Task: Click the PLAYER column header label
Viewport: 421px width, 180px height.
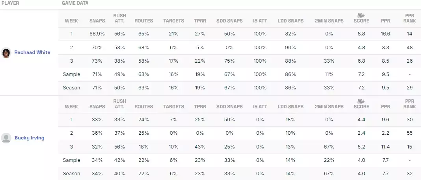Action: (x=10, y=3)
